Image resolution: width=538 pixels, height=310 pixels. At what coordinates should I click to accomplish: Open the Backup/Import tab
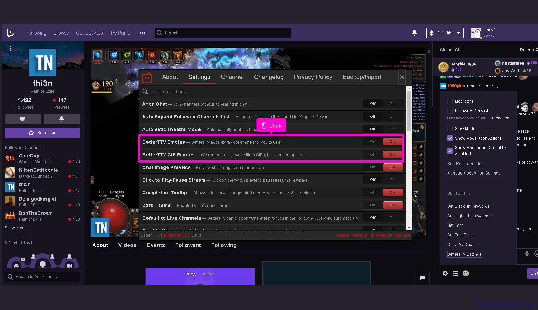(x=362, y=77)
